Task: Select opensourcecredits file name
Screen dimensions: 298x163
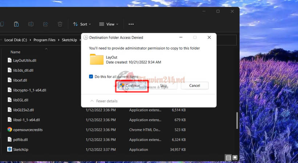Action: (28, 130)
